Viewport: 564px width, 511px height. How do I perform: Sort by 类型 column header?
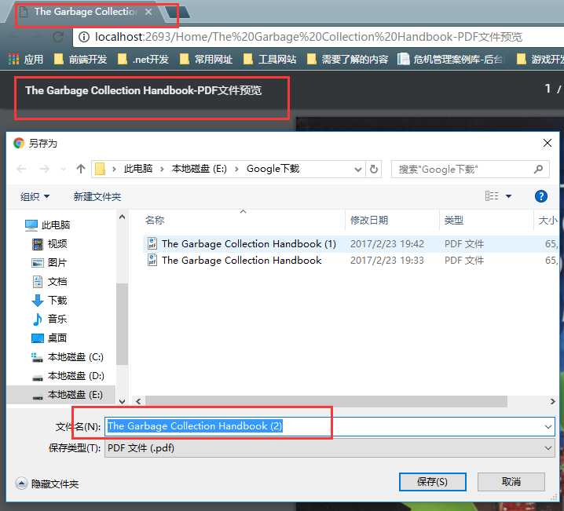click(x=454, y=220)
